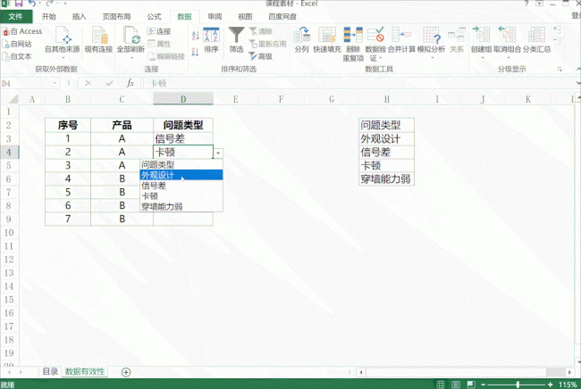This screenshot has height=389, width=581.
Task: Click Consolidate (合并计算) icon
Action: tap(401, 35)
